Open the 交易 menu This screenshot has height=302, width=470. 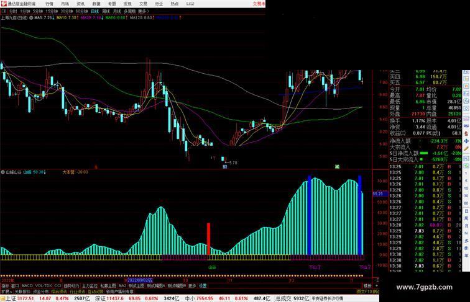pos(143,4)
